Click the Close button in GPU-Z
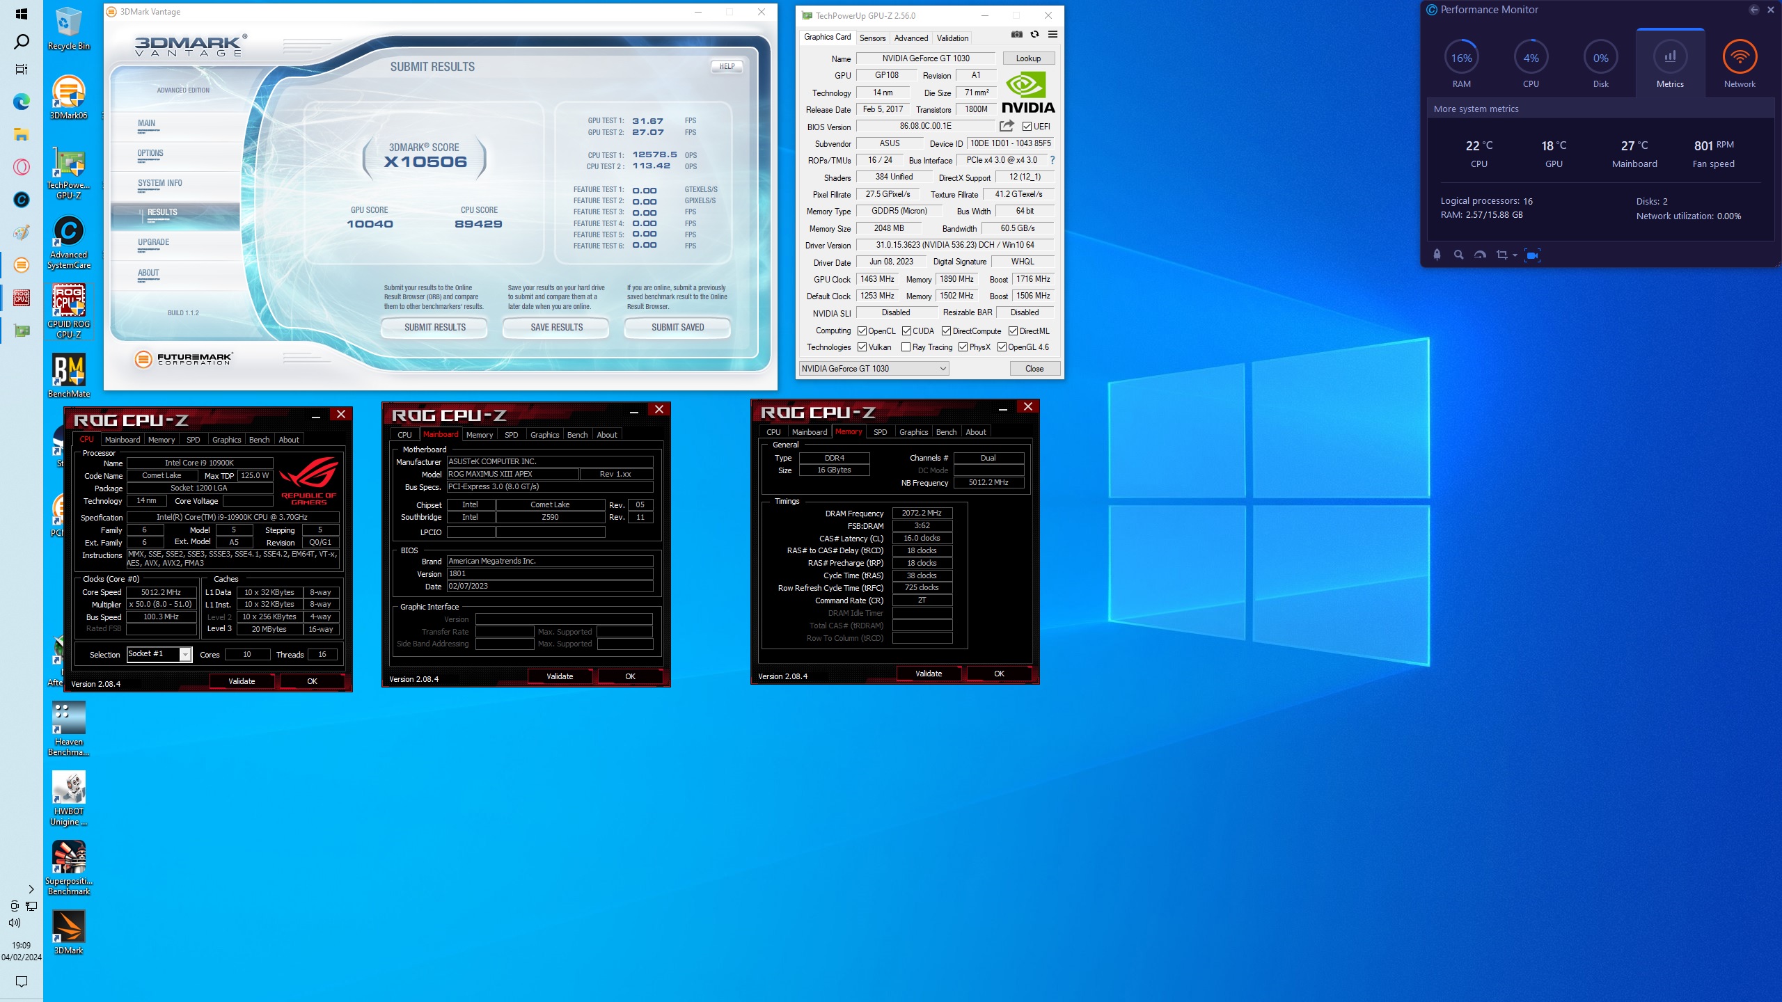The width and height of the screenshot is (1782, 1002). (x=1034, y=369)
